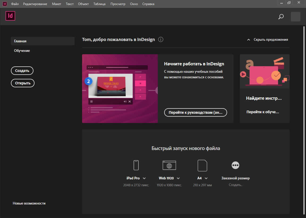306x218 pixels.
Task: Click the iPad Pro device icon
Action: coord(136,165)
